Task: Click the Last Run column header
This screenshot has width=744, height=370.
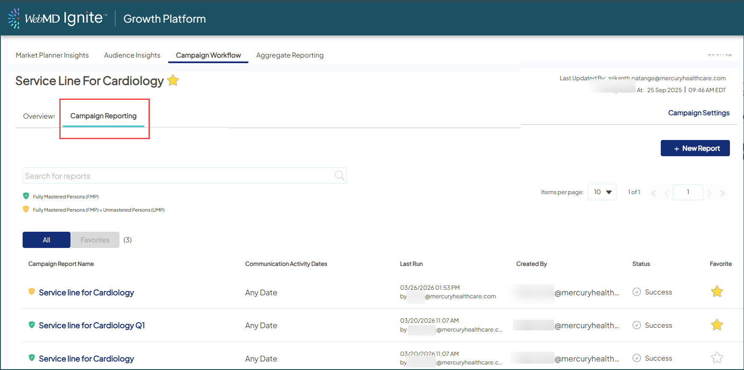Action: [411, 264]
